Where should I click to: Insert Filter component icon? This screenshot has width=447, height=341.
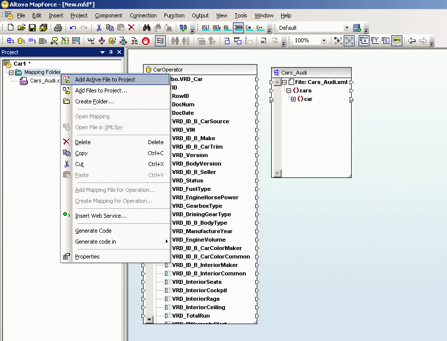click(x=102, y=41)
